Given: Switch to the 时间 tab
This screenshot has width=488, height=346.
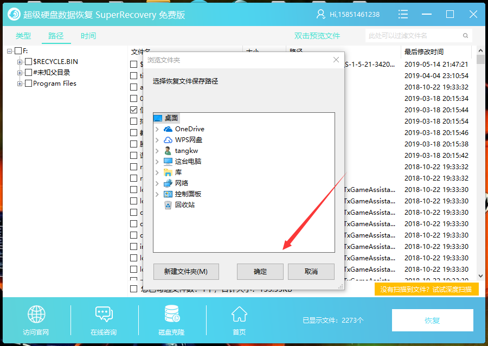Looking at the screenshot, I should coord(88,36).
